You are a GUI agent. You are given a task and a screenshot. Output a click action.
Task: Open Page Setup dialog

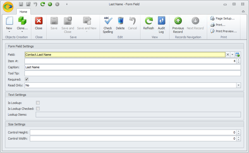click(x=222, y=18)
